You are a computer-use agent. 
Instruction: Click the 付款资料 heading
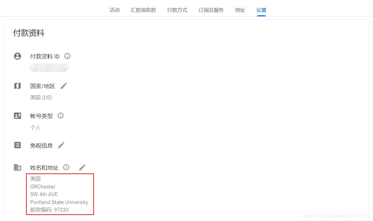click(x=29, y=33)
